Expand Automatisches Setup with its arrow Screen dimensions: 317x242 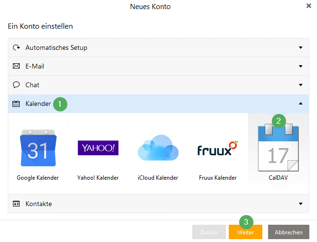coord(301,47)
